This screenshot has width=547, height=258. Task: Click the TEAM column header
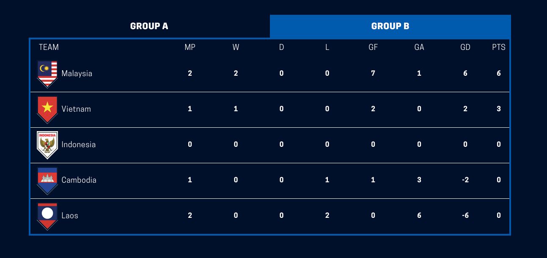(x=49, y=47)
